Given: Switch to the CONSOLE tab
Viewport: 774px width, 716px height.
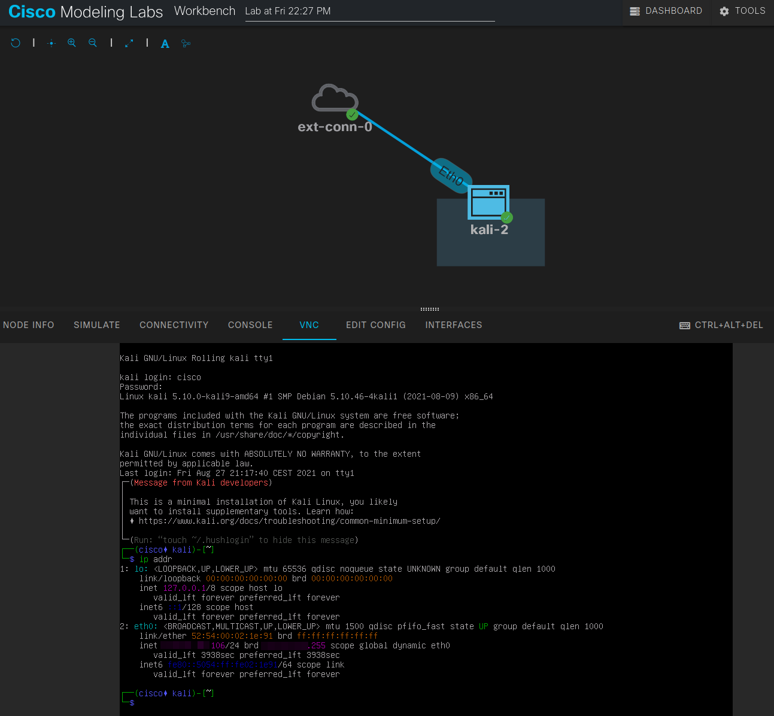Looking at the screenshot, I should [x=250, y=324].
